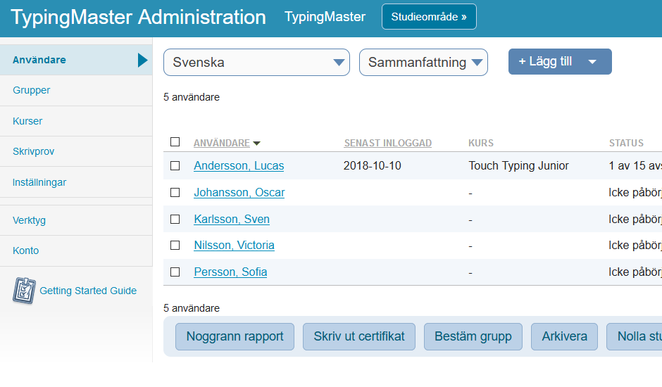This screenshot has width=662, height=387.
Task: Open the Getting Started Guide link
Action: tap(88, 291)
